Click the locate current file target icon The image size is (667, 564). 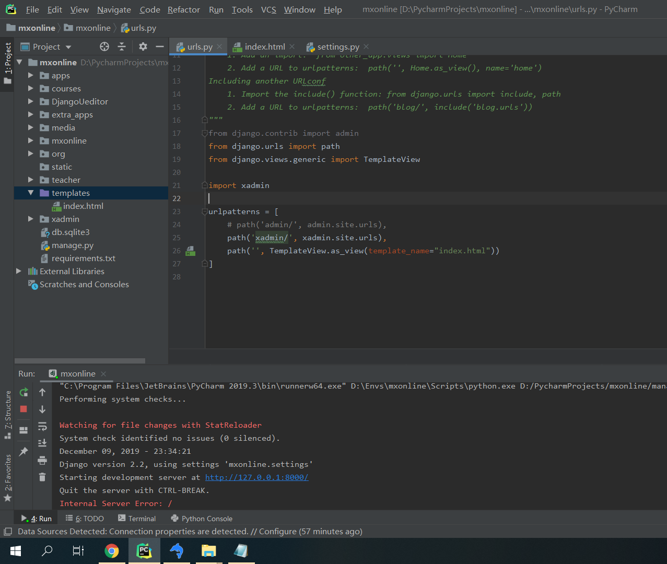pyautogui.click(x=104, y=47)
